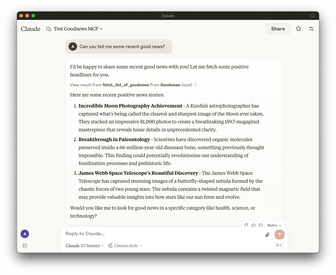
Task: Copy response with clipboard icon
Action: 246,225
